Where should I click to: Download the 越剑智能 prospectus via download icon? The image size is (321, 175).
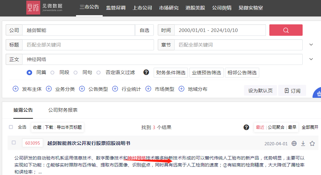(303, 144)
